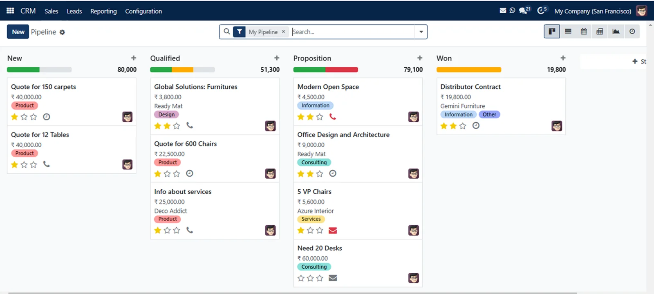Focus the Search input field
This screenshot has width=654, height=294.
[x=352, y=32]
